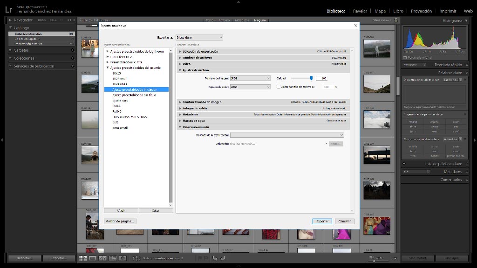The width and height of the screenshot is (477, 268).
Task: Collapse top module bar arrow
Action: coord(238,1)
